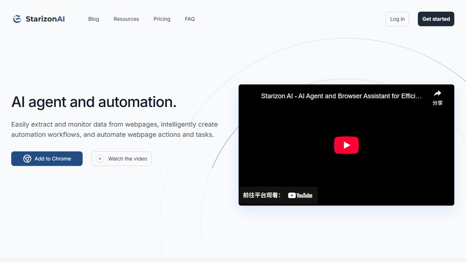Open the FAQ nav link
466x262 pixels.
pyautogui.click(x=190, y=19)
